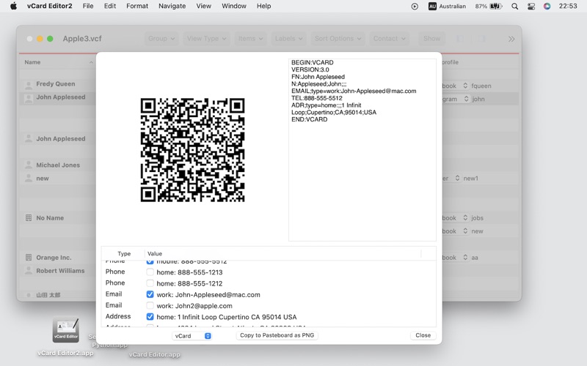Click the Orange Inc. company building icon
Image resolution: width=587 pixels, height=366 pixels.
click(x=29, y=258)
